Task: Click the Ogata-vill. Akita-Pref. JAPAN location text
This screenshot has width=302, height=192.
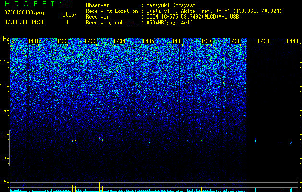Action: click(x=214, y=11)
